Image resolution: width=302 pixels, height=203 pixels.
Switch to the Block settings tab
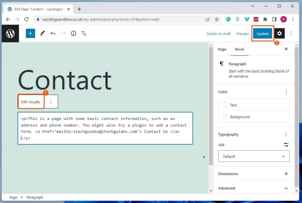click(x=239, y=49)
